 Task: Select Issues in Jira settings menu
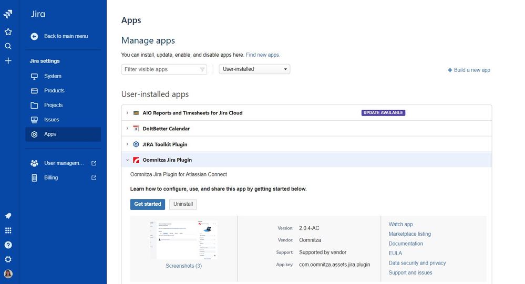click(63, 119)
